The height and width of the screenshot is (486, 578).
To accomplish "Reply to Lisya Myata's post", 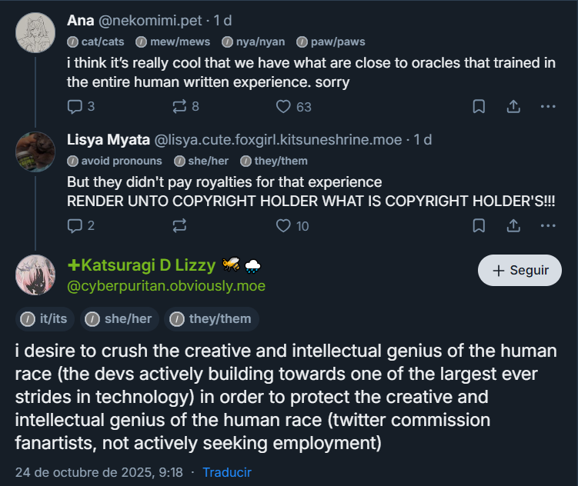I will click(75, 225).
